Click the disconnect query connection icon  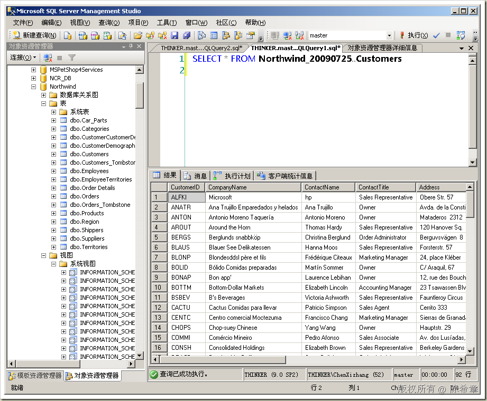click(287, 36)
